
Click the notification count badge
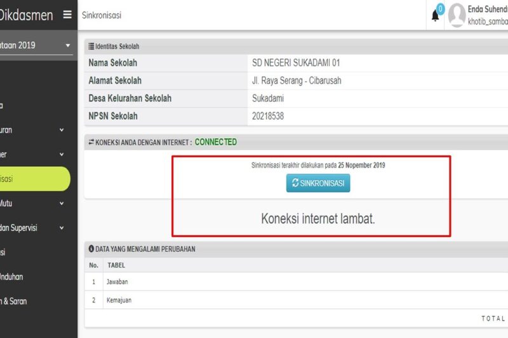click(x=440, y=9)
